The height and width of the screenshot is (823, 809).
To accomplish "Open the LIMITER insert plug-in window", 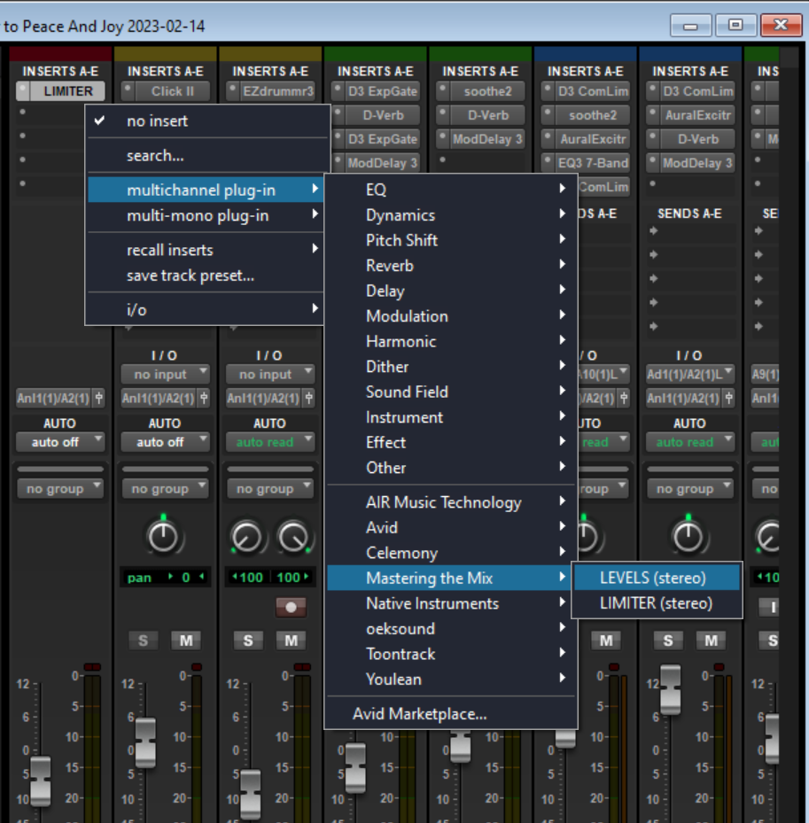I will tap(67, 90).
